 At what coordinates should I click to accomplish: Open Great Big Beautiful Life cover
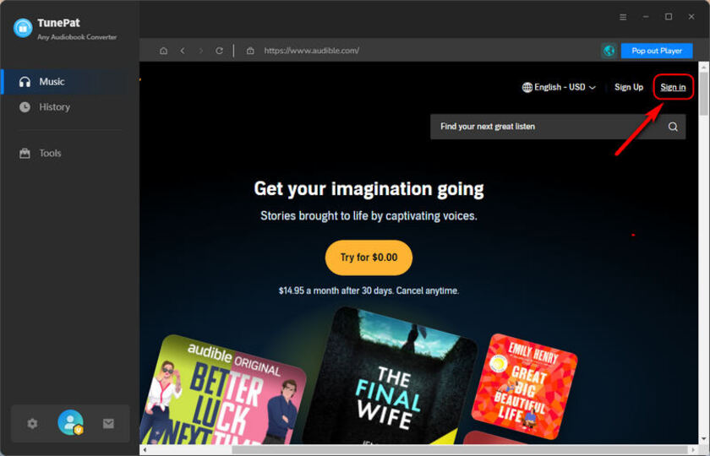tap(524, 387)
